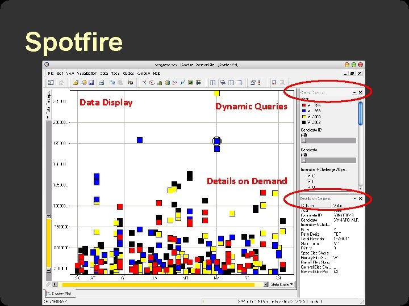Click the yellow horizontal axis range slider
Image resolution: width=409 pixels, height=306 pixels.
(160, 284)
